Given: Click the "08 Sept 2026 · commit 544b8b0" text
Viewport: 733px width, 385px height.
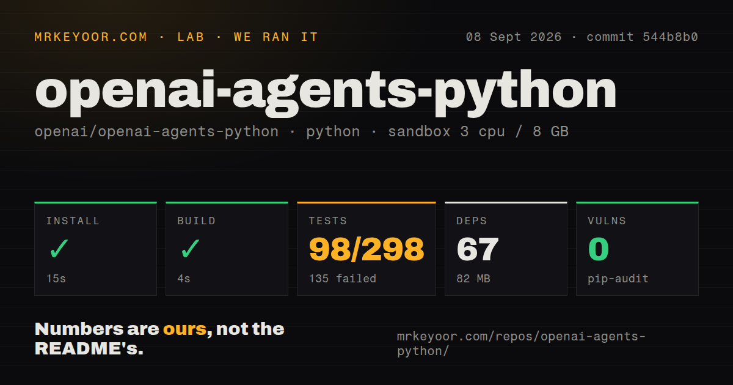Looking at the screenshot, I should (582, 37).
